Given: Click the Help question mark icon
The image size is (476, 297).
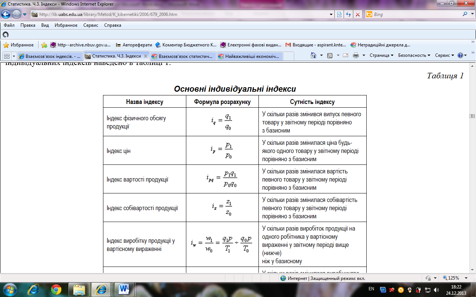Looking at the screenshot, I should coord(460,55).
